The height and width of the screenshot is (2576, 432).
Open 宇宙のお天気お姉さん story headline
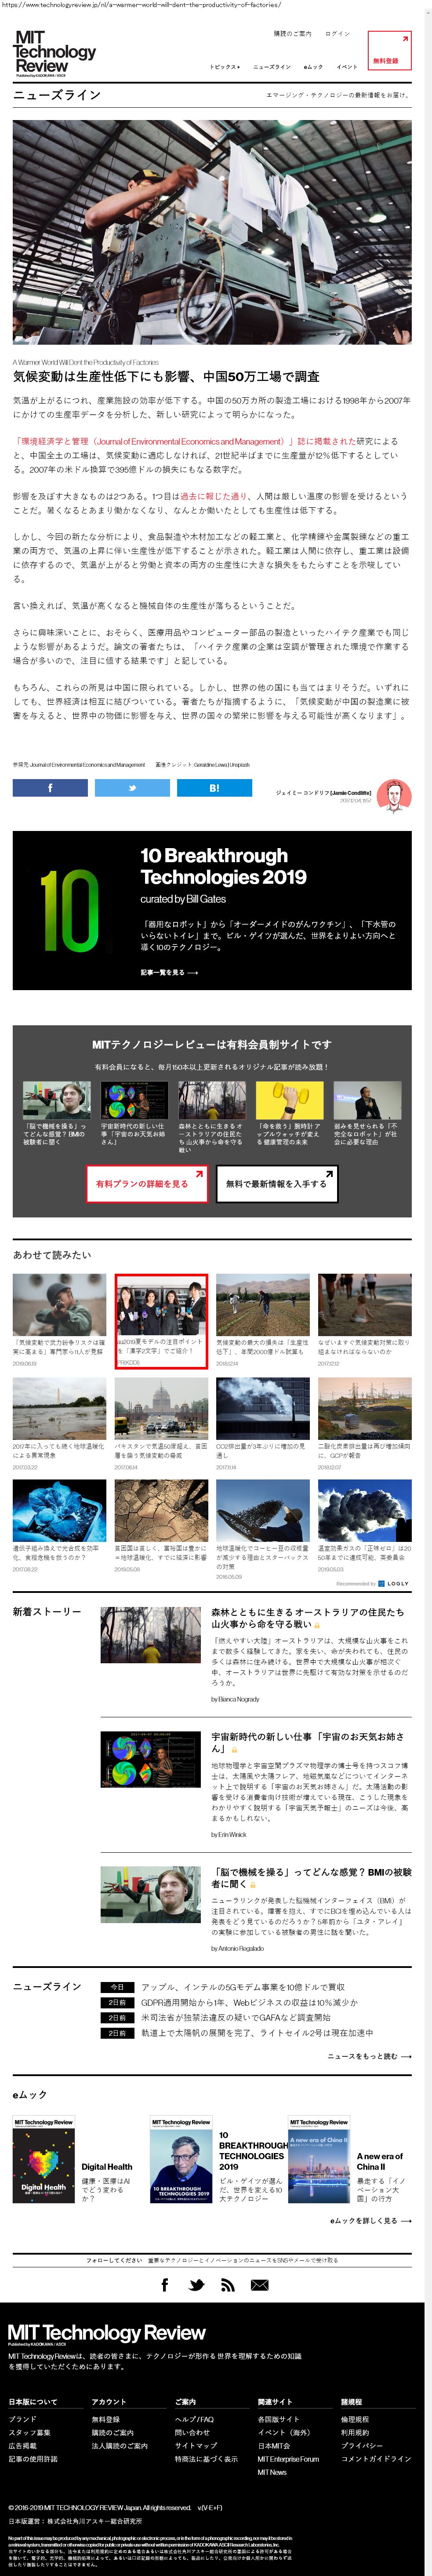(x=308, y=1743)
